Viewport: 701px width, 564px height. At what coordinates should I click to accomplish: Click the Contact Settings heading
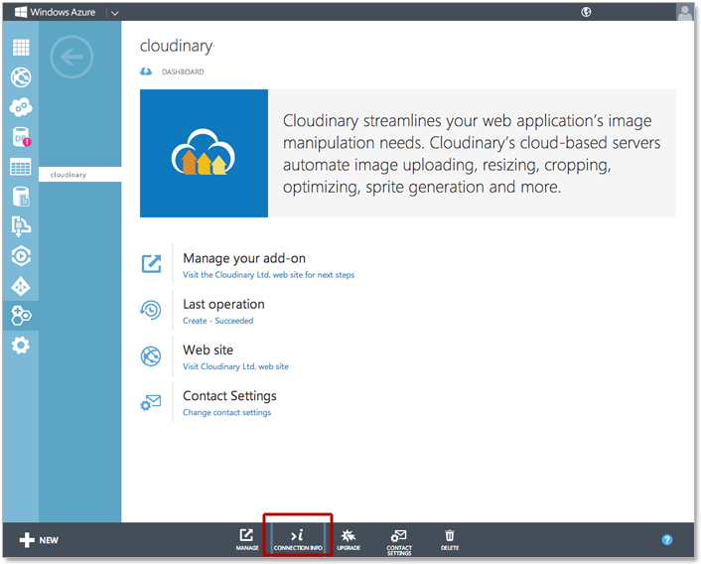pyautogui.click(x=229, y=396)
